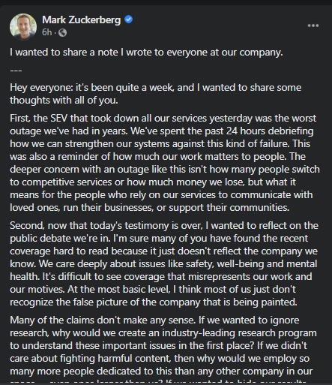This screenshot has height=385, width=332.
Task: Click the line 'I wanted to share a note'
Action: point(146,53)
